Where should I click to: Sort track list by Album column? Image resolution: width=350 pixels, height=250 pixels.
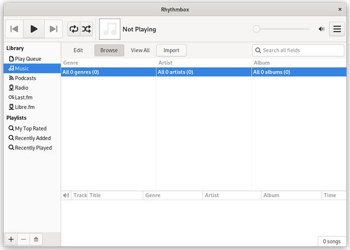291,195
